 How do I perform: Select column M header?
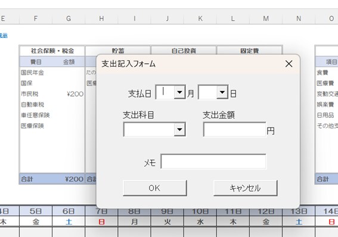coord(266,18)
